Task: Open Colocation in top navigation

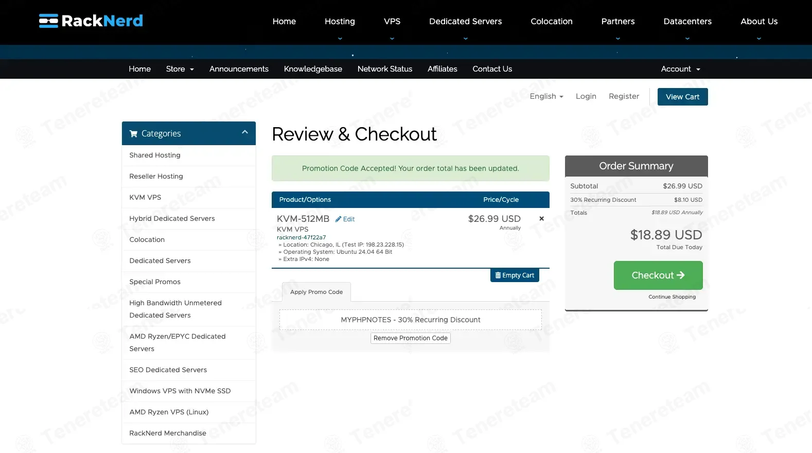Action: pyautogui.click(x=551, y=21)
